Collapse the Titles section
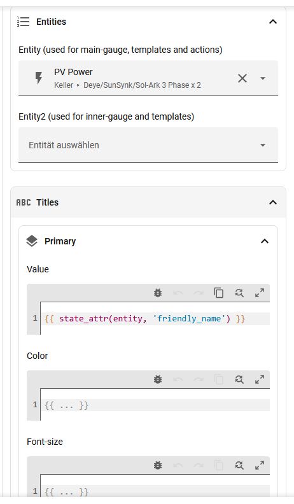The height and width of the screenshot is (504, 294). (273, 202)
